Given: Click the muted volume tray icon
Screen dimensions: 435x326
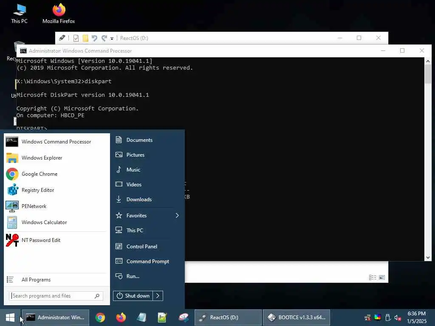Looking at the screenshot, I should (398, 318).
